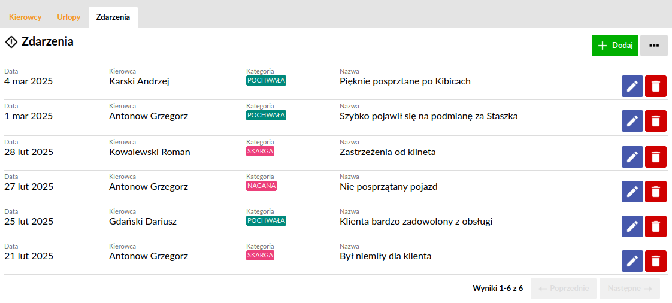
Task: Click the green Dodaj button
Action: click(x=615, y=46)
